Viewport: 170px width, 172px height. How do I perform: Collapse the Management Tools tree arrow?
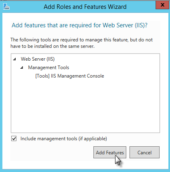coord(22,68)
